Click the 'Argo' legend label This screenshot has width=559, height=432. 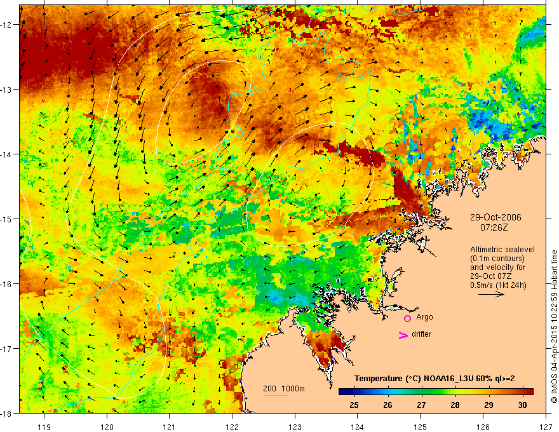click(424, 317)
